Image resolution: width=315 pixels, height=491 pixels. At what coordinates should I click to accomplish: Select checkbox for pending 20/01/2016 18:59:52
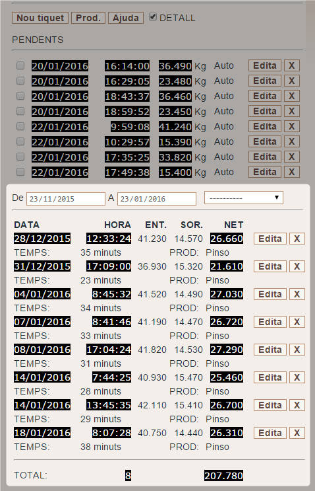point(20,111)
